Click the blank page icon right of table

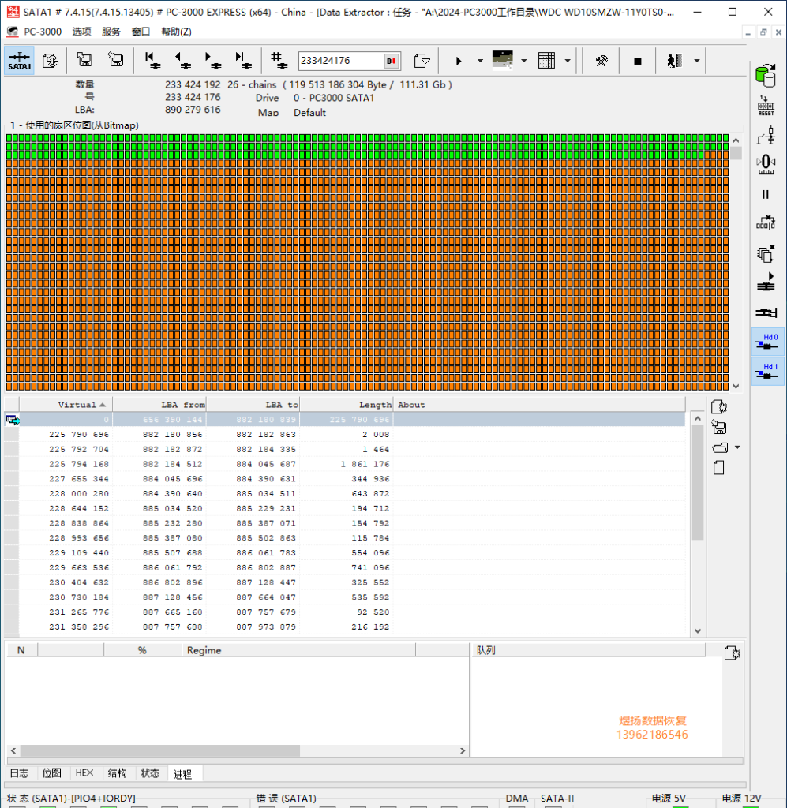[x=719, y=468]
